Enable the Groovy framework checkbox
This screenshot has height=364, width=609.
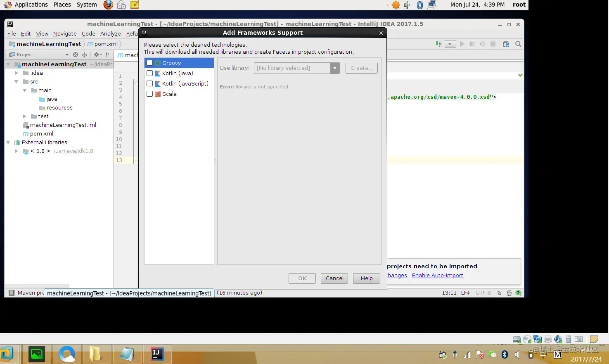[x=150, y=63]
